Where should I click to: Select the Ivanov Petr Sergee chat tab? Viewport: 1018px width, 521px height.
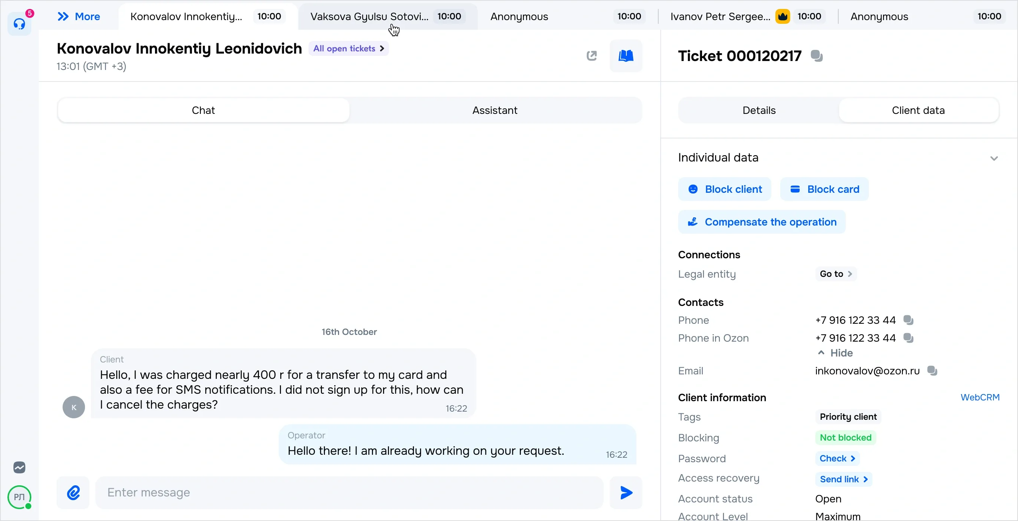pos(748,17)
